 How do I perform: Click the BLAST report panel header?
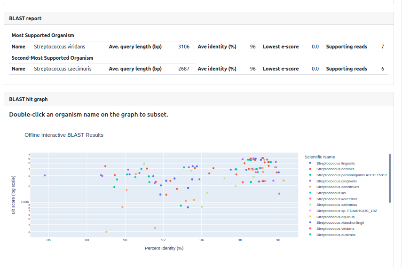[x=198, y=18]
